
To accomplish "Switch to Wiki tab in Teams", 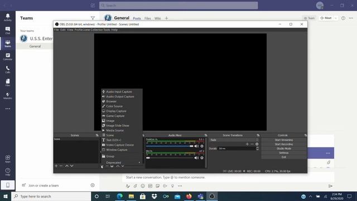I will pos(157,18).
